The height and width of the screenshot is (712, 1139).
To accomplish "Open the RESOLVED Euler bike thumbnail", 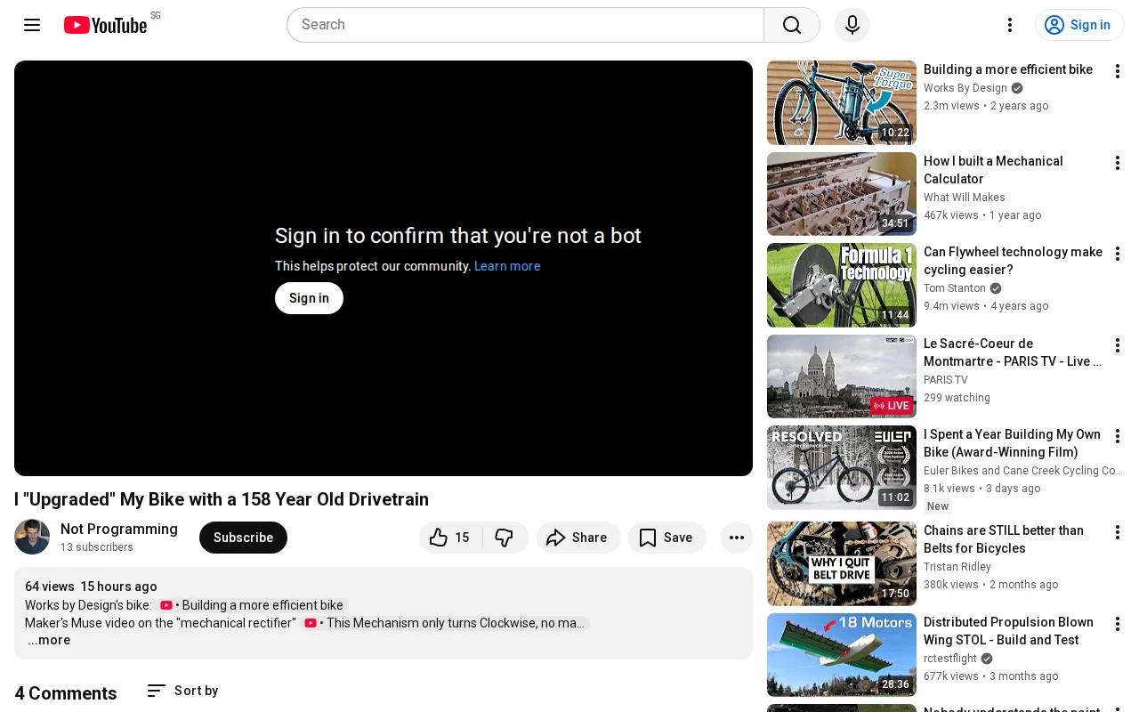I will (842, 467).
